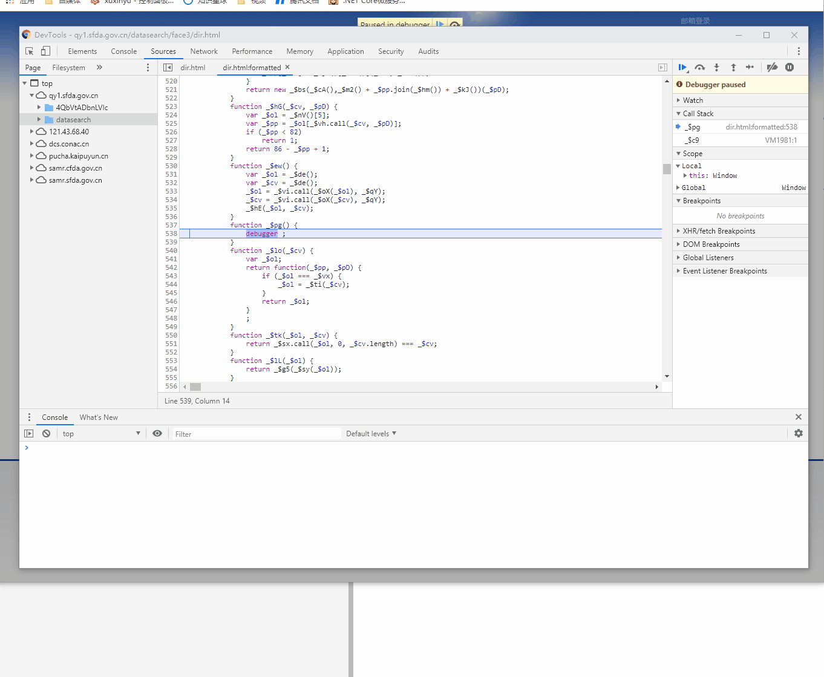Viewport: 824px width, 677px height.
Task: Collapse the Scope section
Action: (x=741, y=154)
